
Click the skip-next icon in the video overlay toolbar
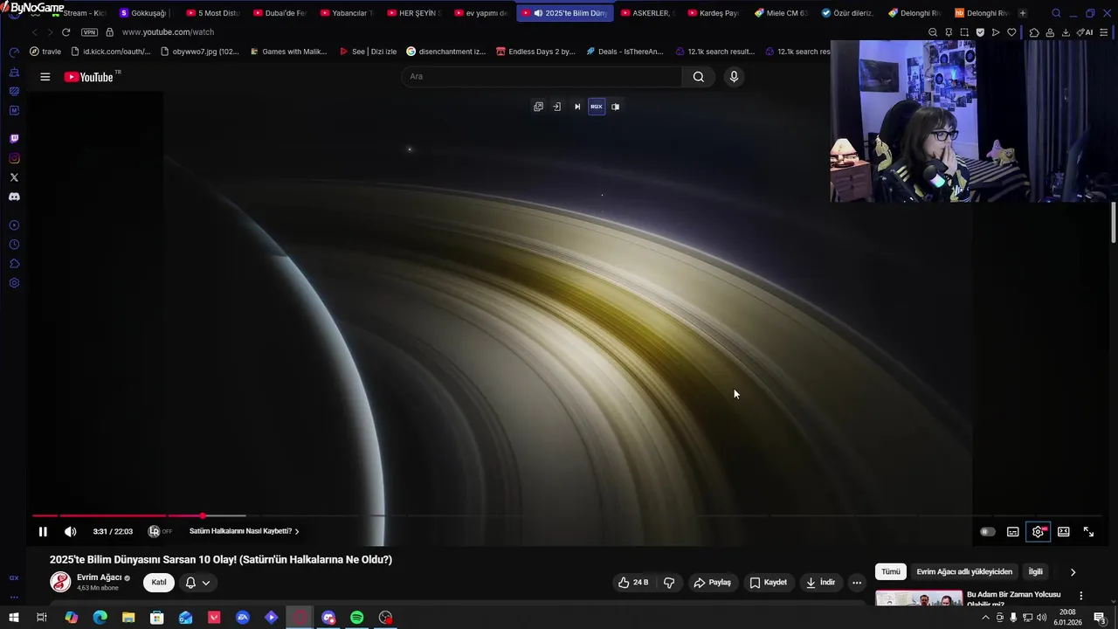tap(576, 107)
